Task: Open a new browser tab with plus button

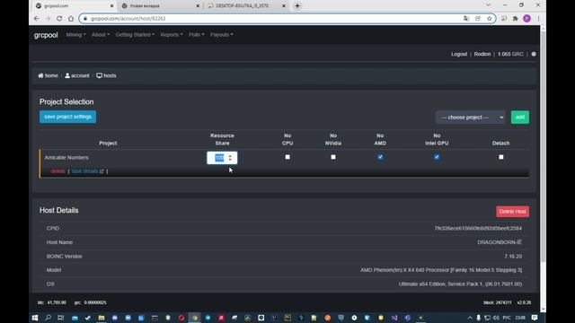Action: [x=297, y=6]
